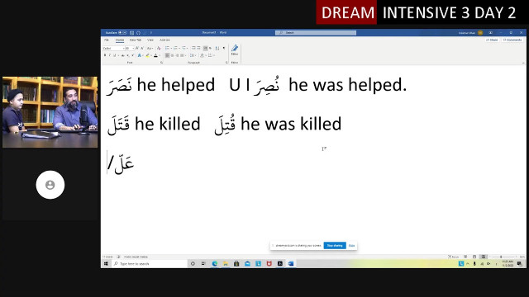
Task: Open the font name dropdown
Action: pos(114,49)
